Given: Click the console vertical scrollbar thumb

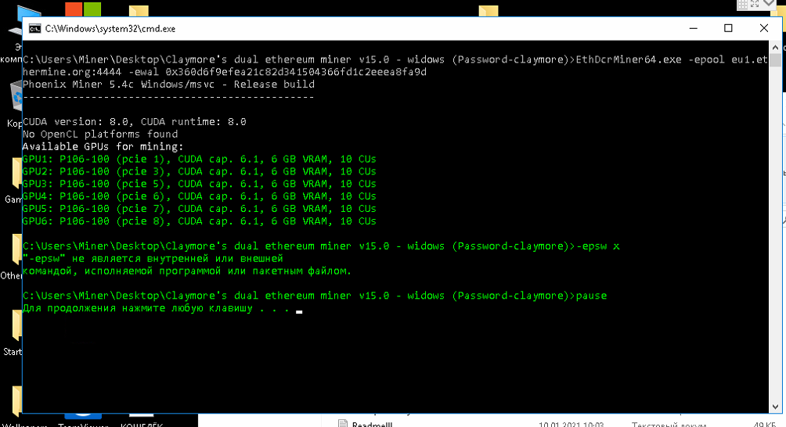Looking at the screenshot, I should click(776, 60).
